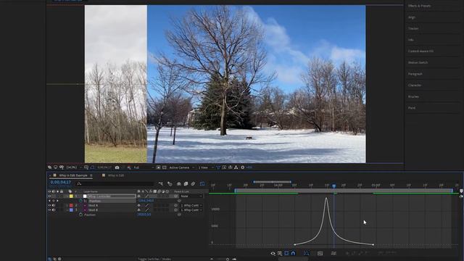Screen dimensions: 464x261
Task: Toggle visibility of Shot A layer
Action: [49, 205]
